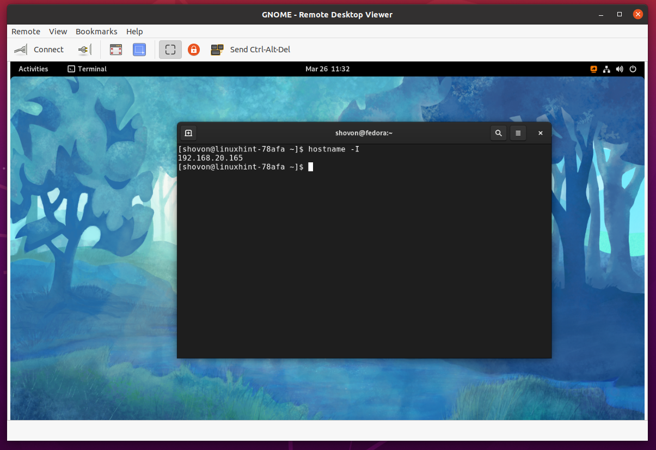Click the Disconnect plug icon

[84, 50]
